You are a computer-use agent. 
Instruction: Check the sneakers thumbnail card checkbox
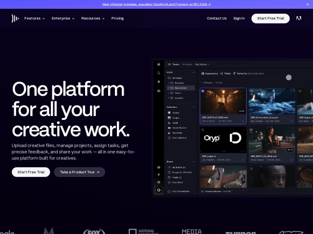point(203,169)
